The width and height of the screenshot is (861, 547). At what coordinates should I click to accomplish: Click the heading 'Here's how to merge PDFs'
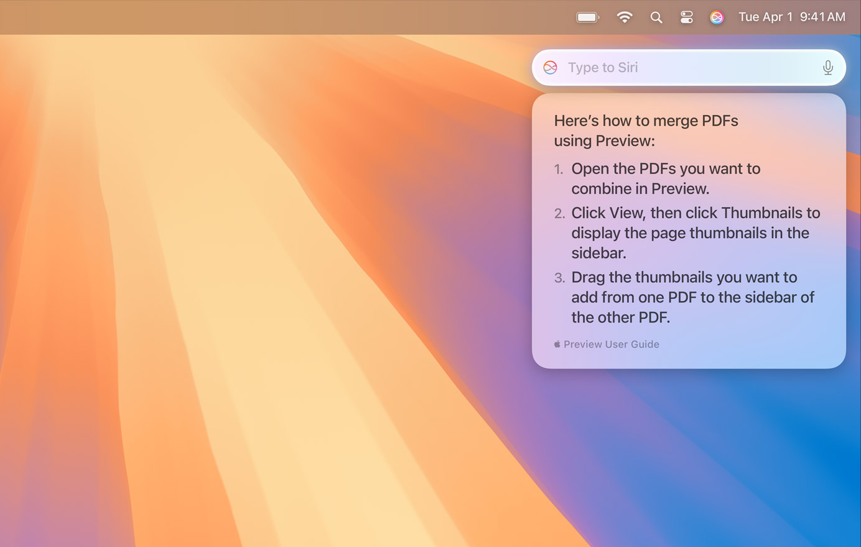(646, 131)
